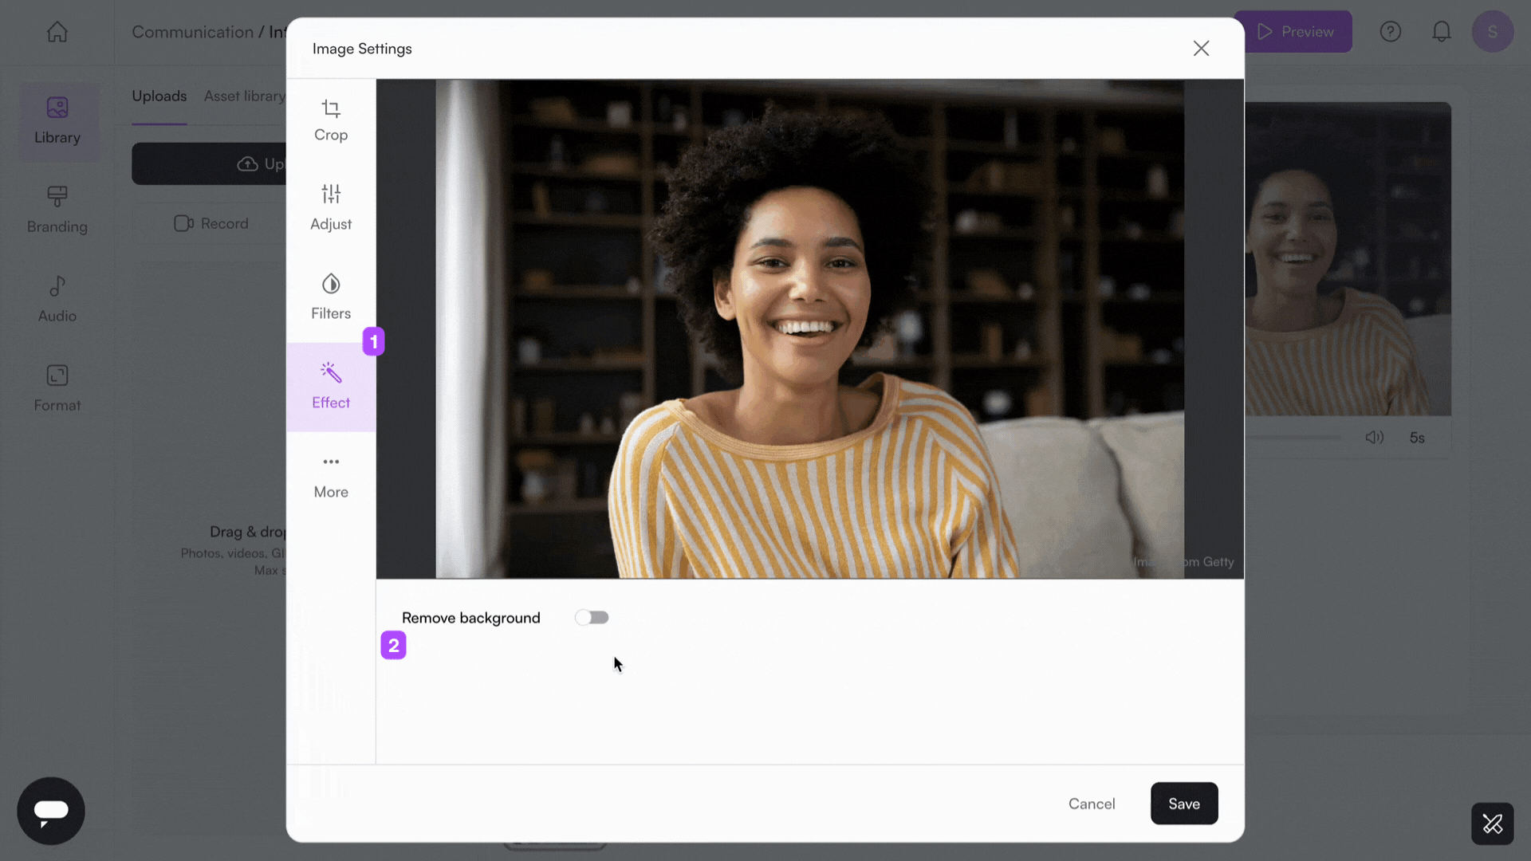Open Branding in the left sidebar
The height and width of the screenshot is (861, 1531).
[57, 210]
